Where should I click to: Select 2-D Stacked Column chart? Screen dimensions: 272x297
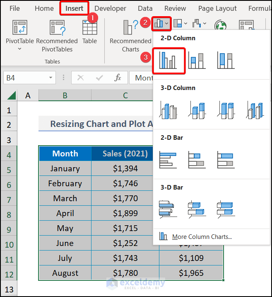[197, 61]
